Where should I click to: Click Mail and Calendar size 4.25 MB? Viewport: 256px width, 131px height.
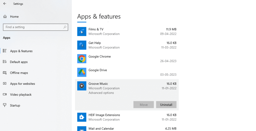tap(171, 128)
